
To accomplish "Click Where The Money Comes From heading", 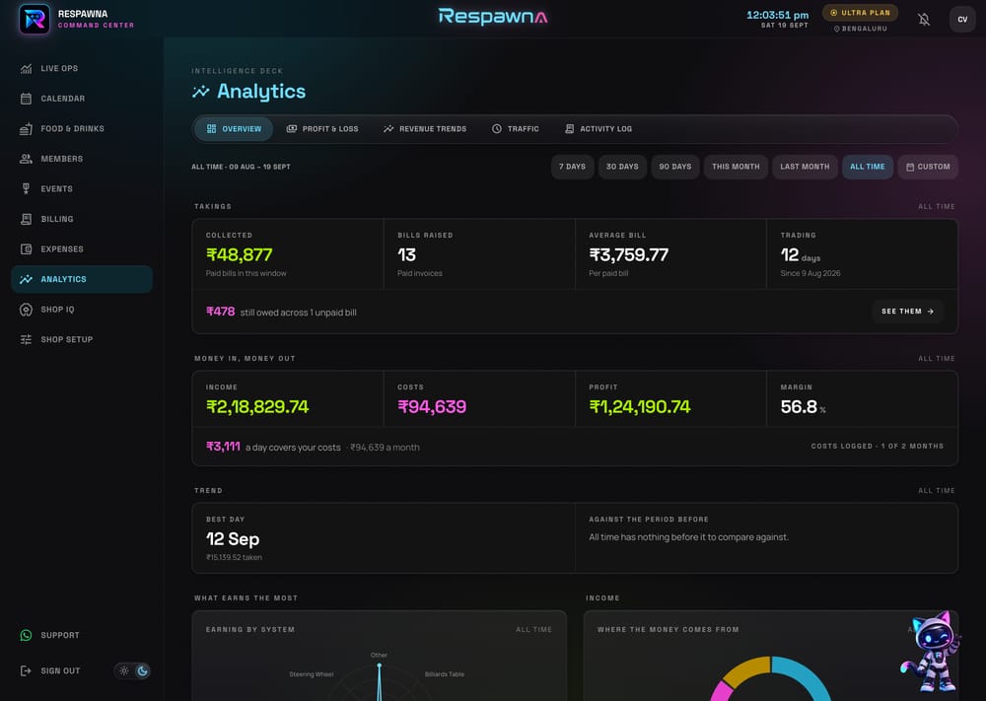I will [x=668, y=630].
